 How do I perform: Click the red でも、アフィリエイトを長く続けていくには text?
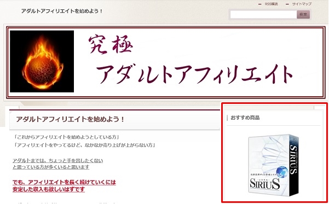click(64, 182)
